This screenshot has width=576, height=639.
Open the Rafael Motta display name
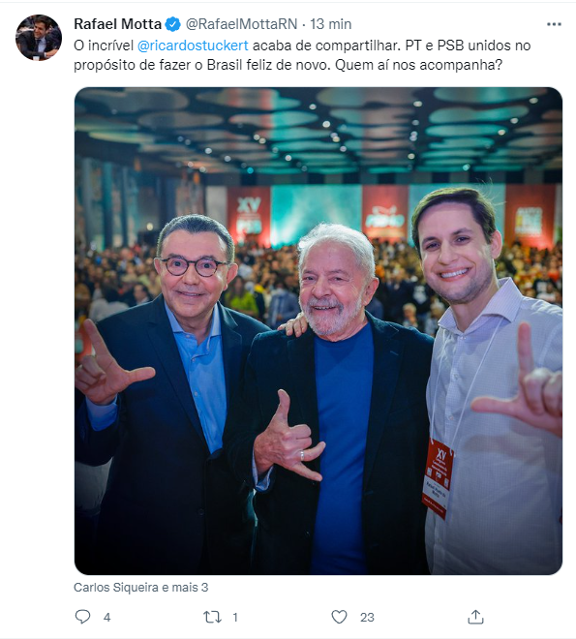(x=118, y=24)
